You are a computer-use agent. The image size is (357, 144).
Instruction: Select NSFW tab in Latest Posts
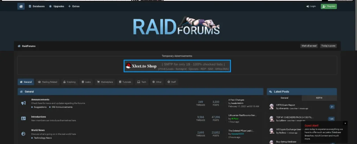(319, 98)
